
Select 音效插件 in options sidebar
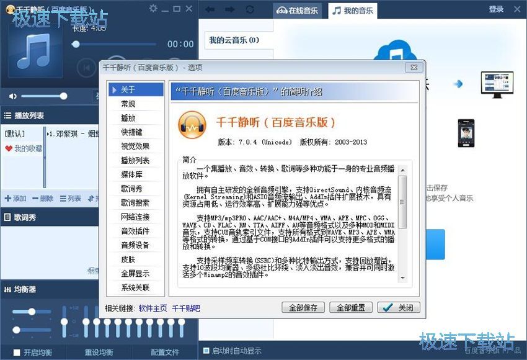(x=136, y=231)
